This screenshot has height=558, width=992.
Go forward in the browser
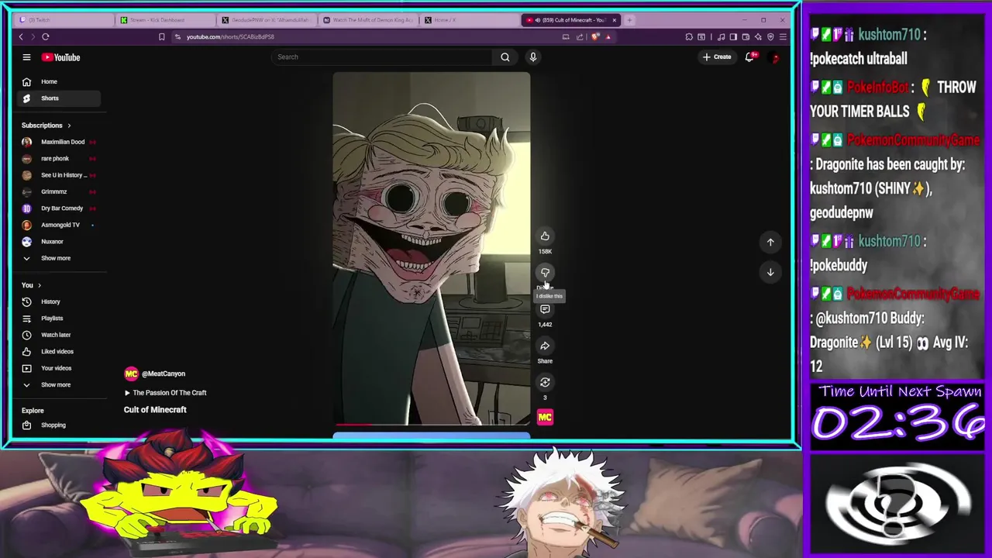coord(32,36)
